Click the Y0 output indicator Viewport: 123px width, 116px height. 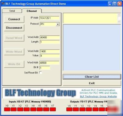click(69, 110)
